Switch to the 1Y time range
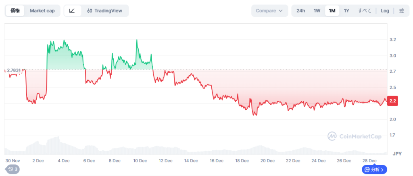413x176 pixels. click(x=346, y=11)
